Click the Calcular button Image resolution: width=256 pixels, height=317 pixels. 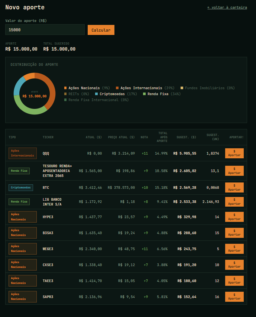pyautogui.click(x=101, y=30)
